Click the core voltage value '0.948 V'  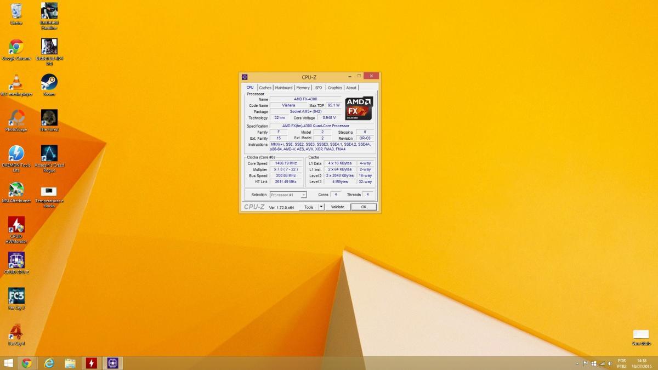point(329,118)
